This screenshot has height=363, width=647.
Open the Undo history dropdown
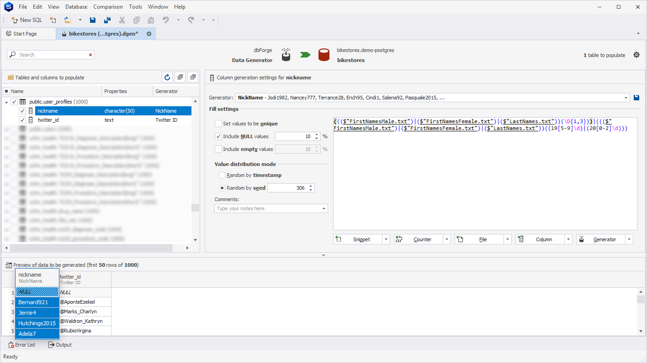[x=178, y=20]
